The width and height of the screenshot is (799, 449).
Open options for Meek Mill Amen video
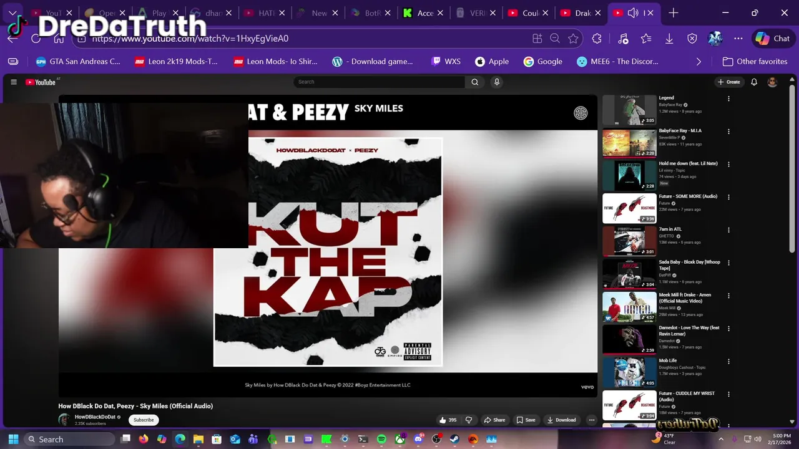click(728, 296)
